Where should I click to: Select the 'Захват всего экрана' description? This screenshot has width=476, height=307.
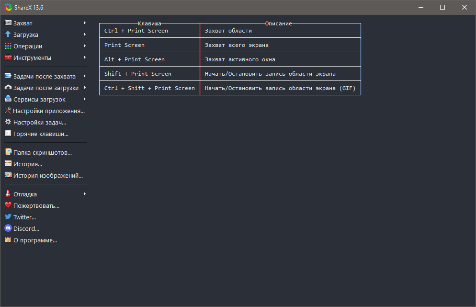[x=280, y=45]
